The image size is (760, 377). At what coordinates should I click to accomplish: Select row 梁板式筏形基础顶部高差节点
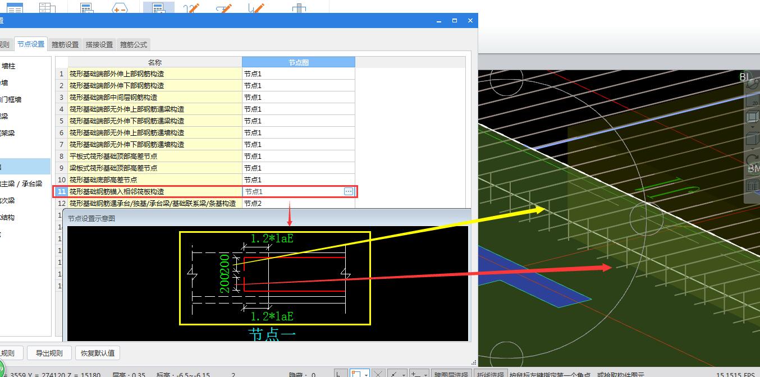[x=155, y=168]
